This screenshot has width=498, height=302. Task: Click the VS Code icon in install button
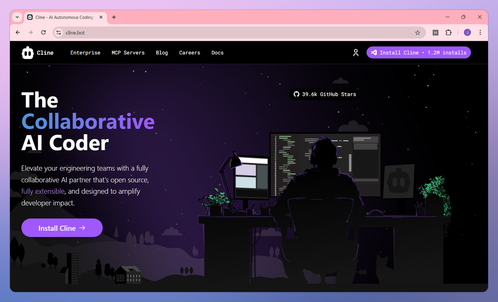coord(374,52)
